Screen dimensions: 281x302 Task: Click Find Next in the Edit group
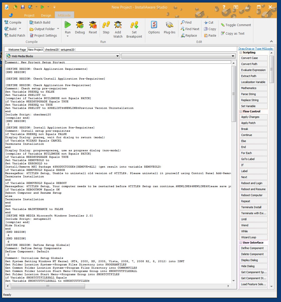[190, 29]
